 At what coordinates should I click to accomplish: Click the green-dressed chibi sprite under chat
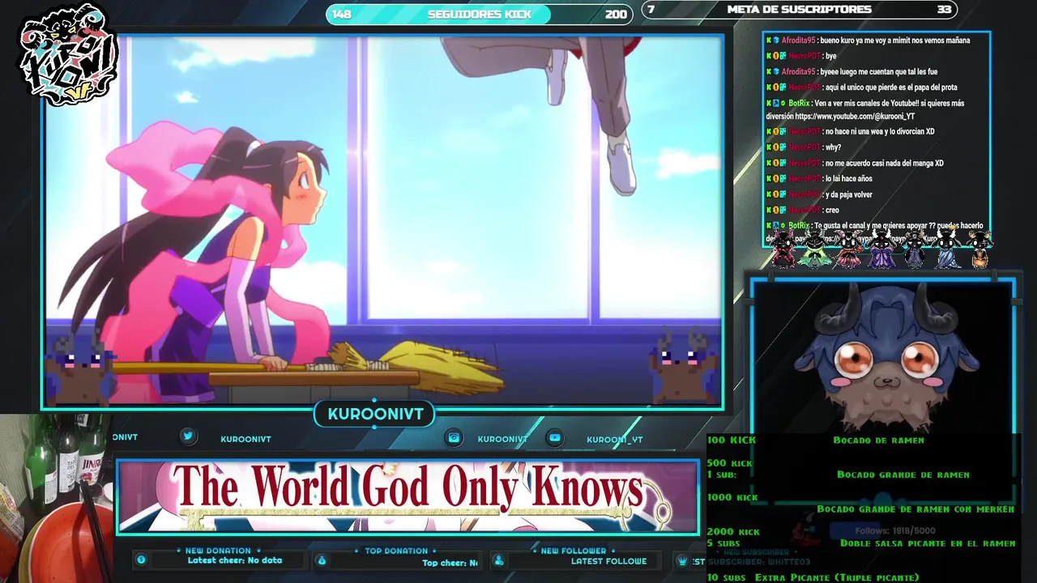coord(816,249)
